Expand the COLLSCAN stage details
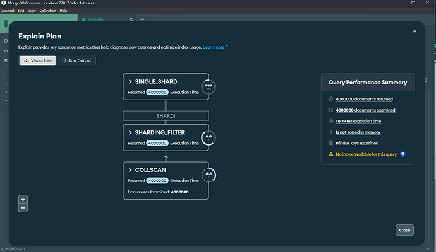 pos(130,171)
